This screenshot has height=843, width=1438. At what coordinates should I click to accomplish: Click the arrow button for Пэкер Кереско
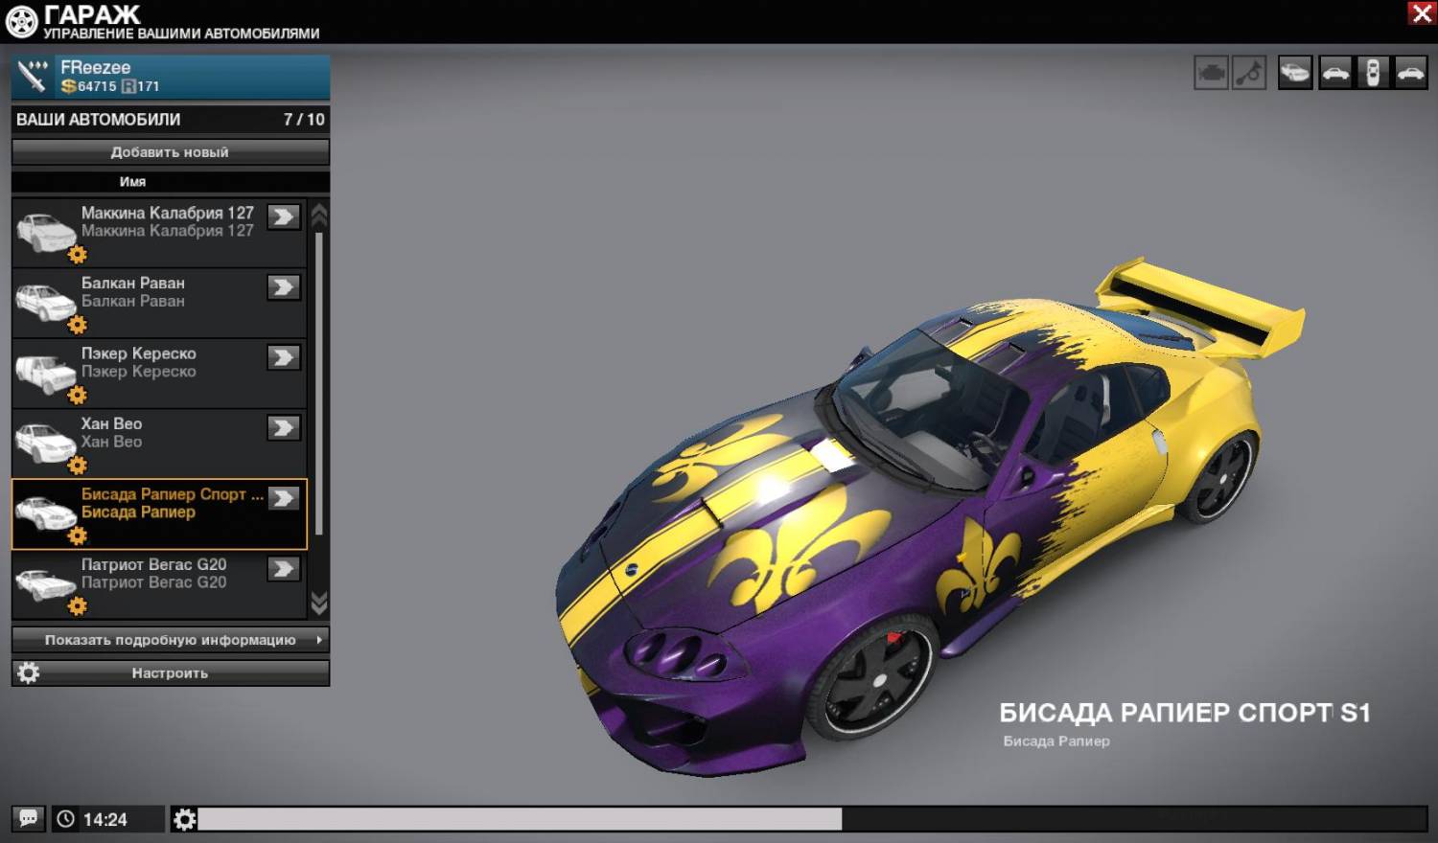tap(284, 357)
